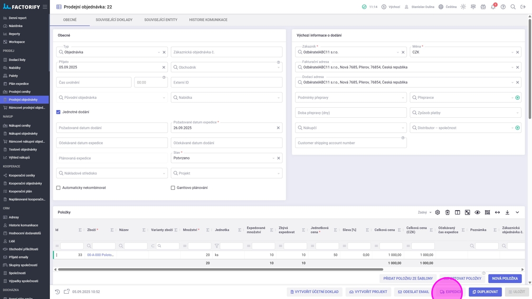Screen dimensions: 532x299
Task: Open the Způsob platby dropdown
Action: pos(465,113)
